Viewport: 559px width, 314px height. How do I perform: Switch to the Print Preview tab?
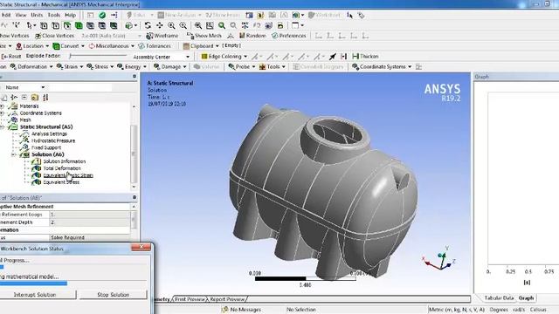190,299
